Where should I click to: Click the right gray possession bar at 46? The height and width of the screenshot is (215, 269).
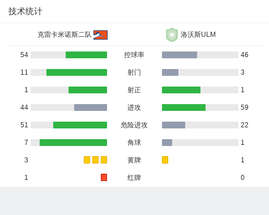click(x=180, y=55)
